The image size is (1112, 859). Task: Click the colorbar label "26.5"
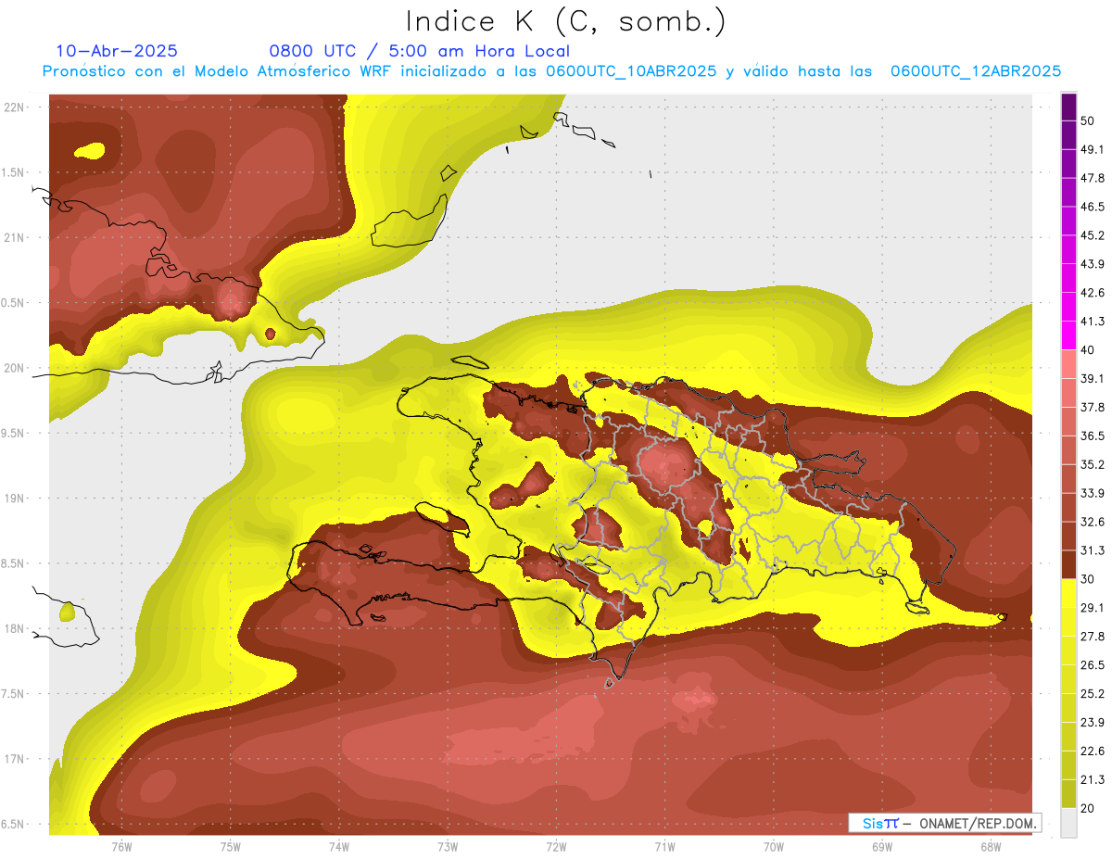[x=1093, y=665]
